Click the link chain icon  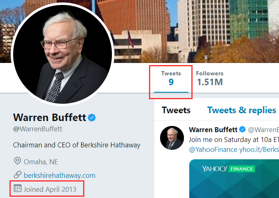point(17,175)
